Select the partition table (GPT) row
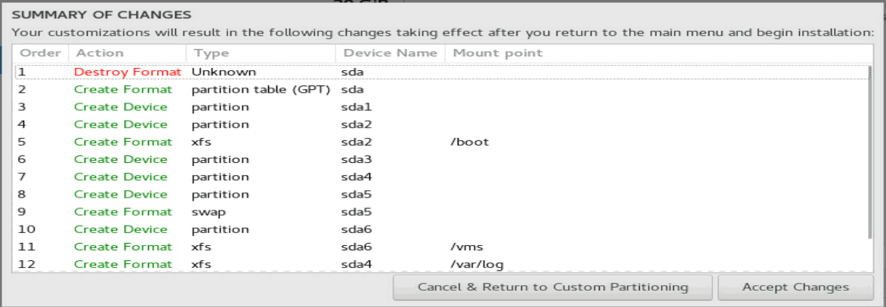 441,90
